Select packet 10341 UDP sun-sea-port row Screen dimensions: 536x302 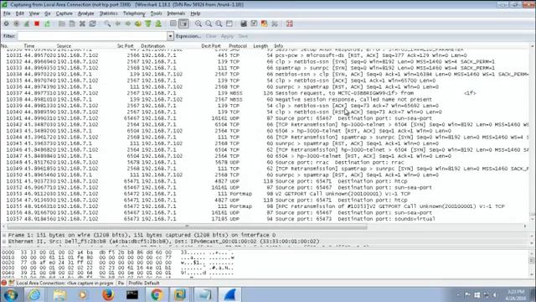coord(265,118)
